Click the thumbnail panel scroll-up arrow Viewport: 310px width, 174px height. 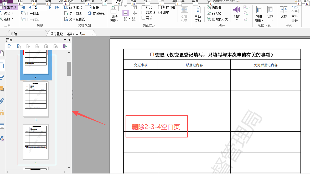point(69,53)
